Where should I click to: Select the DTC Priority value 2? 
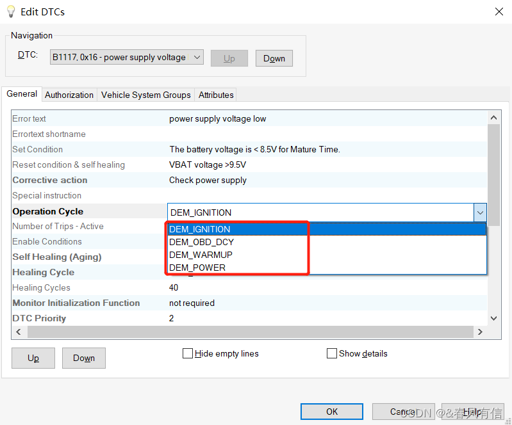pos(172,318)
